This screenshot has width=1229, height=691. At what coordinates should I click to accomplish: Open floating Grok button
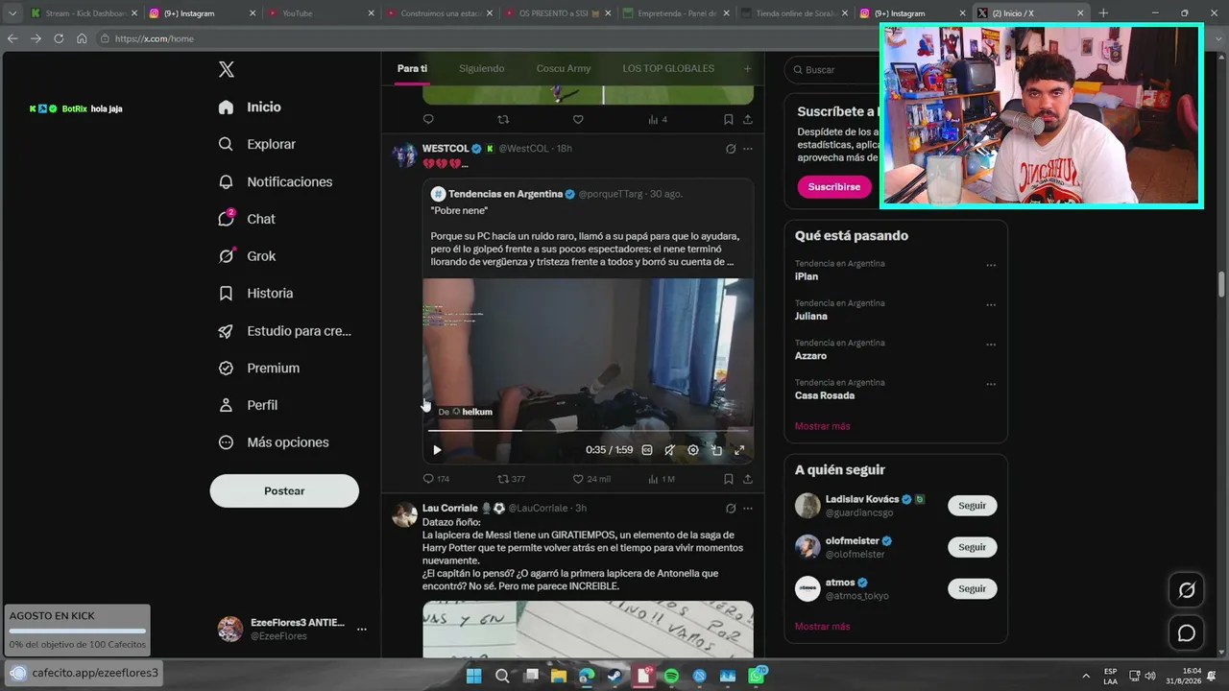(x=1187, y=590)
